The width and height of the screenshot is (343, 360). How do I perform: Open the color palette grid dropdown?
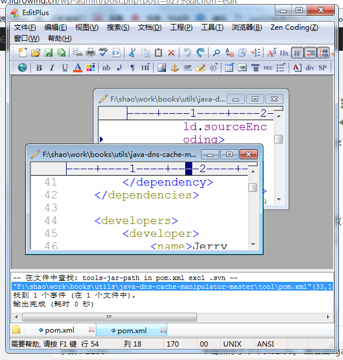(x=91, y=68)
